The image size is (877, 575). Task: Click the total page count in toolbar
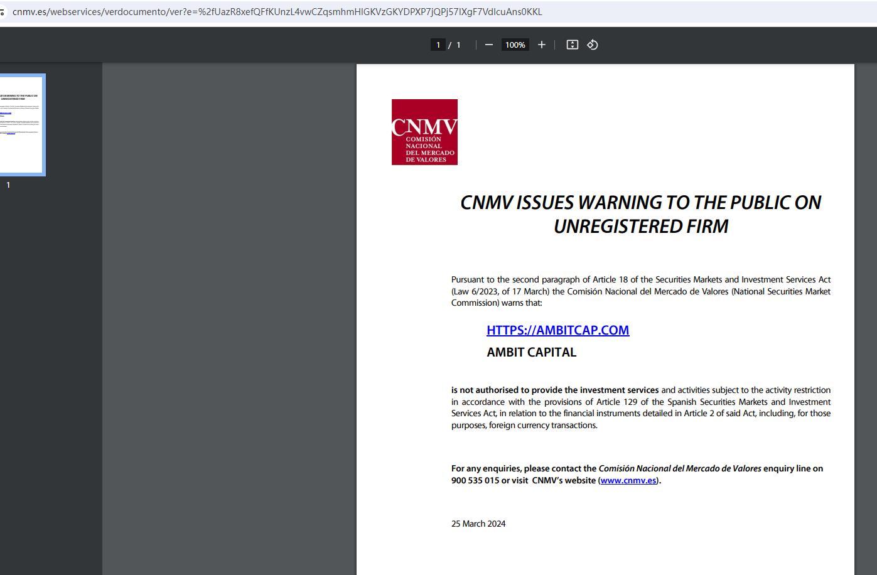click(458, 45)
